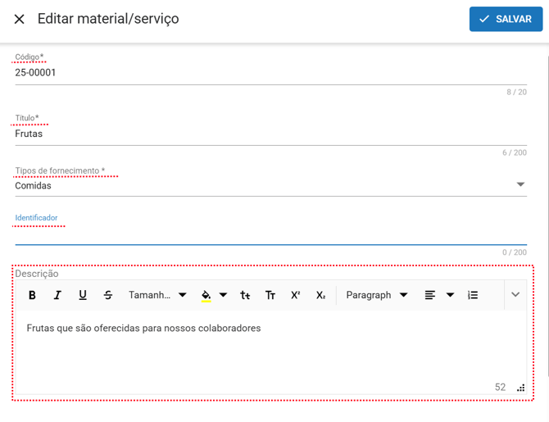
Task: Insert a numbered list
Action: coord(473,295)
